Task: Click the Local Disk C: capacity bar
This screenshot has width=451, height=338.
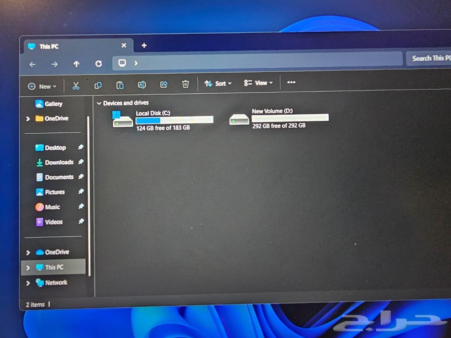Action: (174, 119)
